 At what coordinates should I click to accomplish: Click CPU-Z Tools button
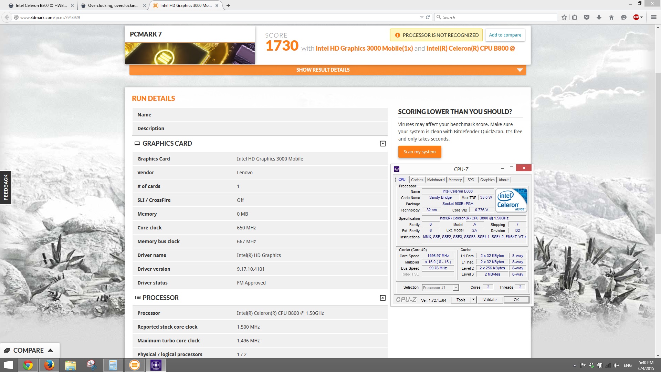461,300
